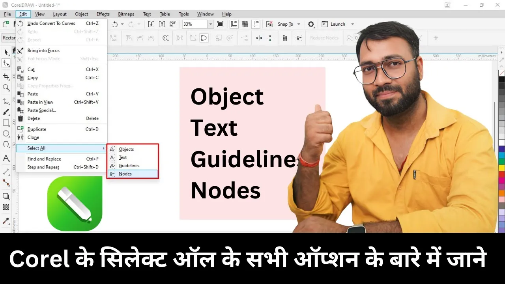Open the Text menu in menu bar

[147, 14]
